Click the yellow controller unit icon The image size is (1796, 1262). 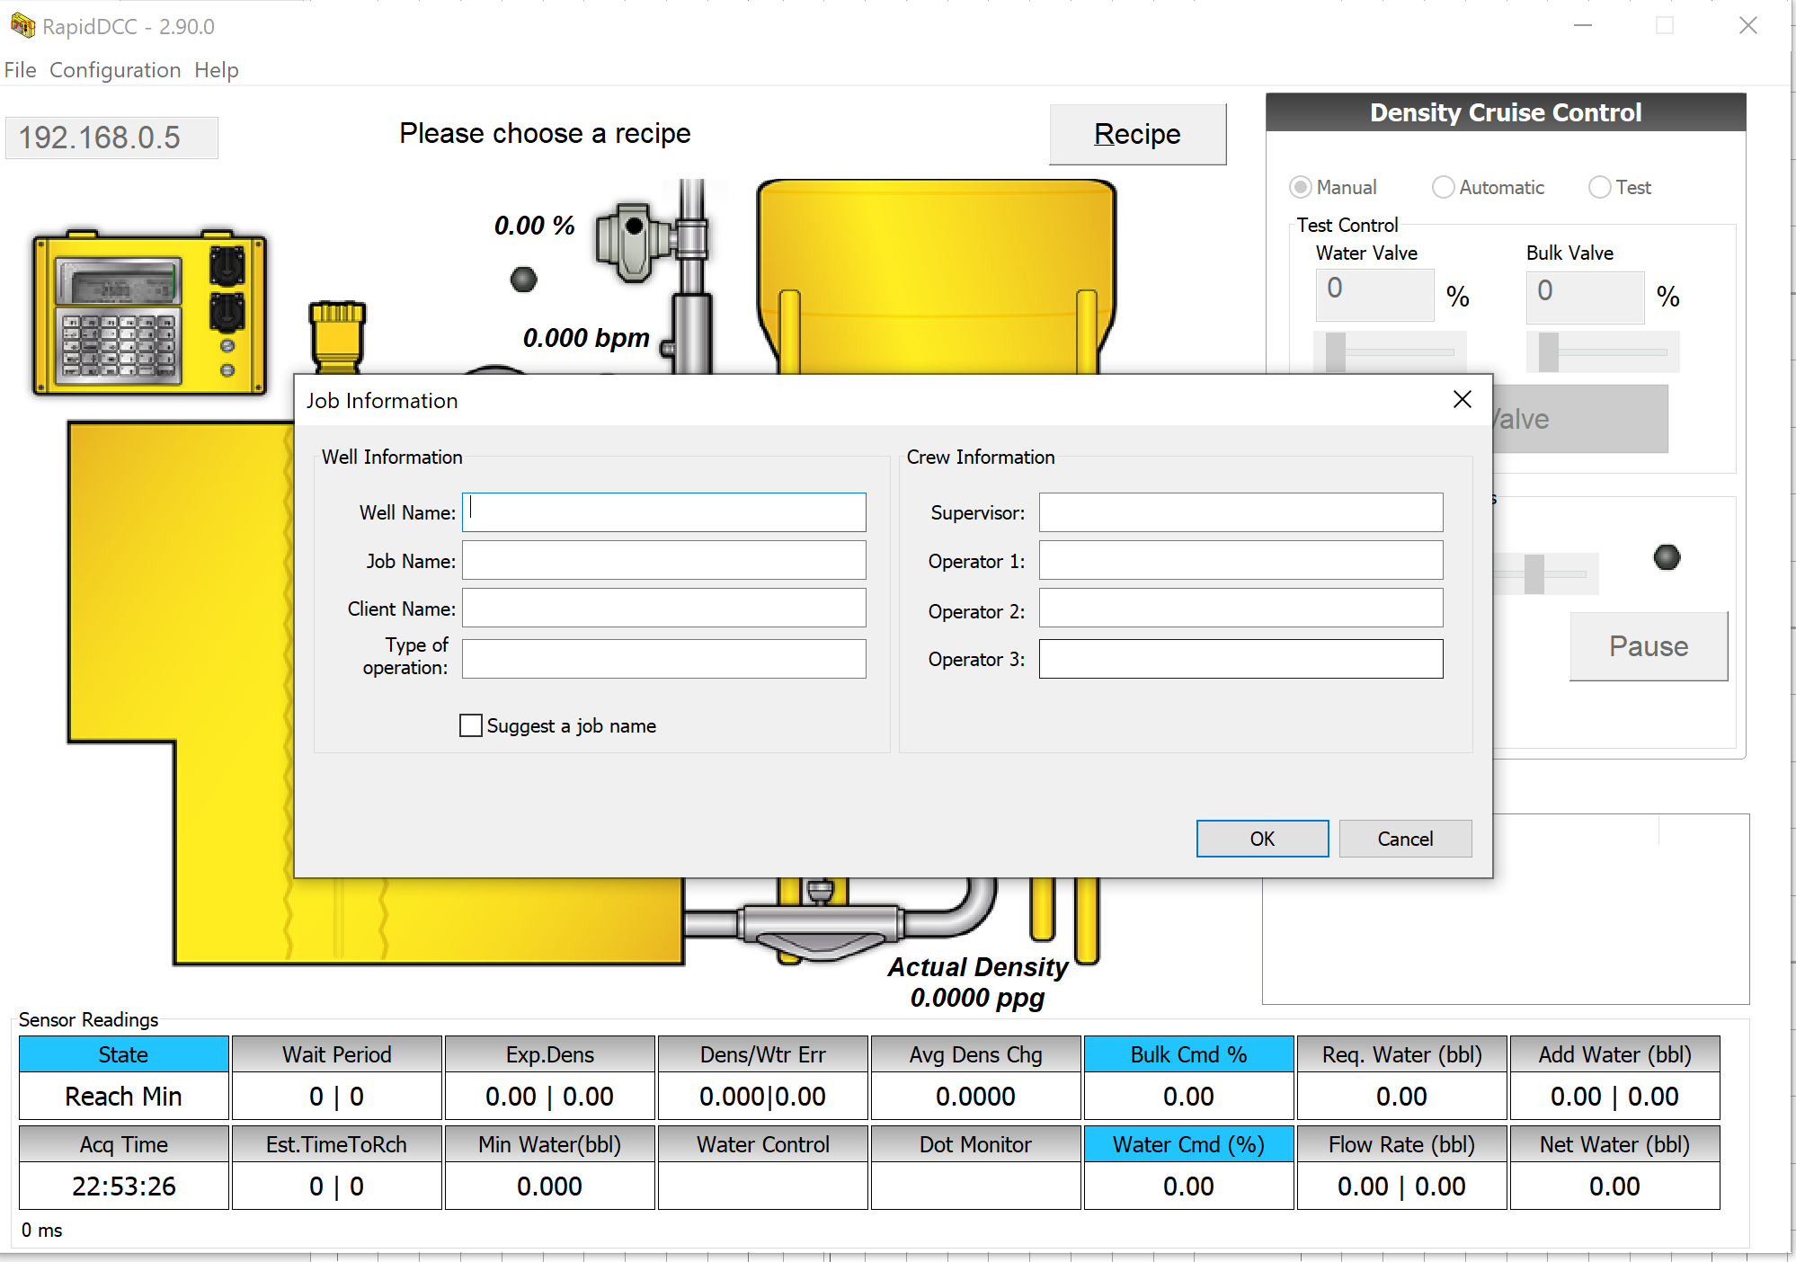click(x=149, y=312)
